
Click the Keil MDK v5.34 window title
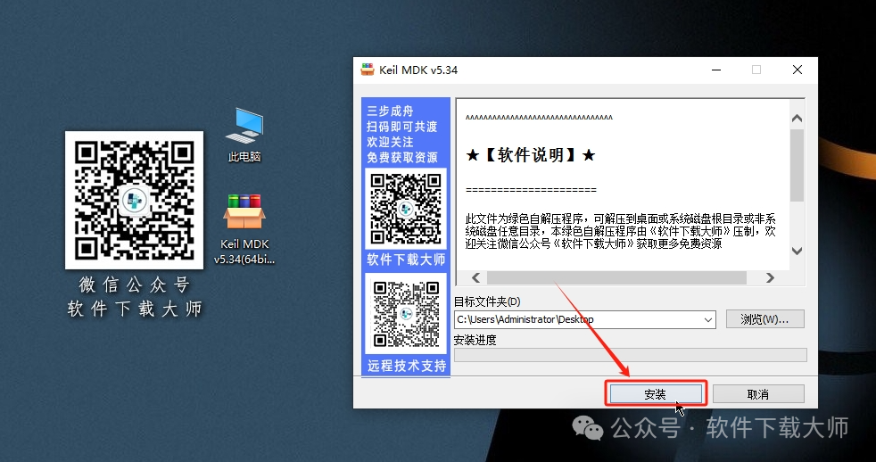pos(418,70)
